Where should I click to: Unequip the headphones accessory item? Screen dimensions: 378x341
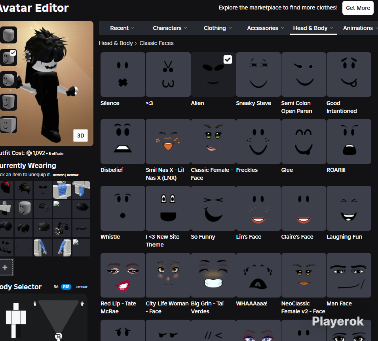point(62,228)
